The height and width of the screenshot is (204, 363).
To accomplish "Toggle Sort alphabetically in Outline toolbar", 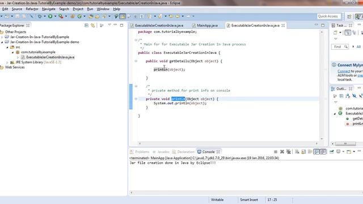I will coord(348,96).
